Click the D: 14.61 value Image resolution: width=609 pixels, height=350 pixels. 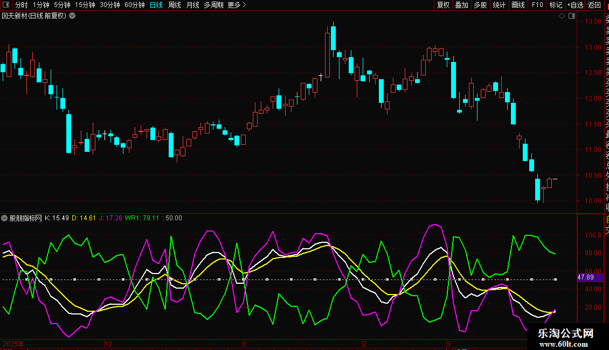pyautogui.click(x=84, y=218)
